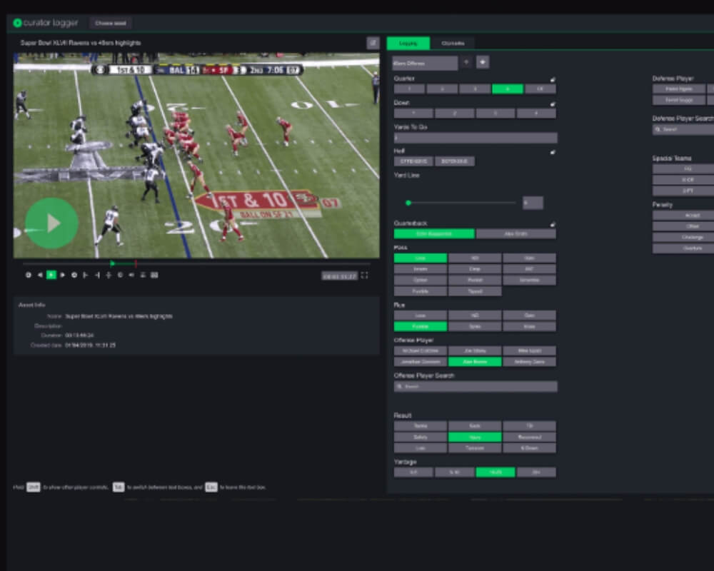Seek using the video progress bar
This screenshot has width=714, height=571.
(196, 263)
